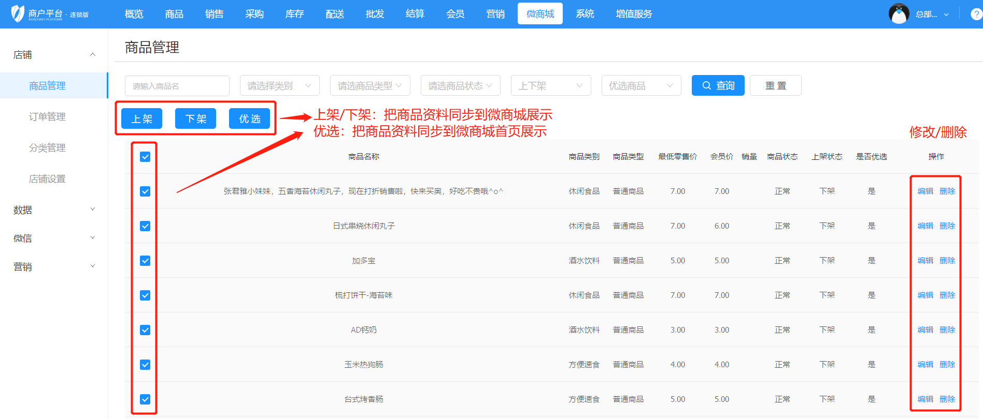Click the 查询 search button
Viewport: 983px width, 419px height.
(718, 85)
